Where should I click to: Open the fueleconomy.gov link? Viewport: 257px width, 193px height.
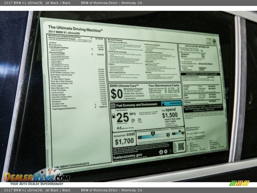pos(128,155)
